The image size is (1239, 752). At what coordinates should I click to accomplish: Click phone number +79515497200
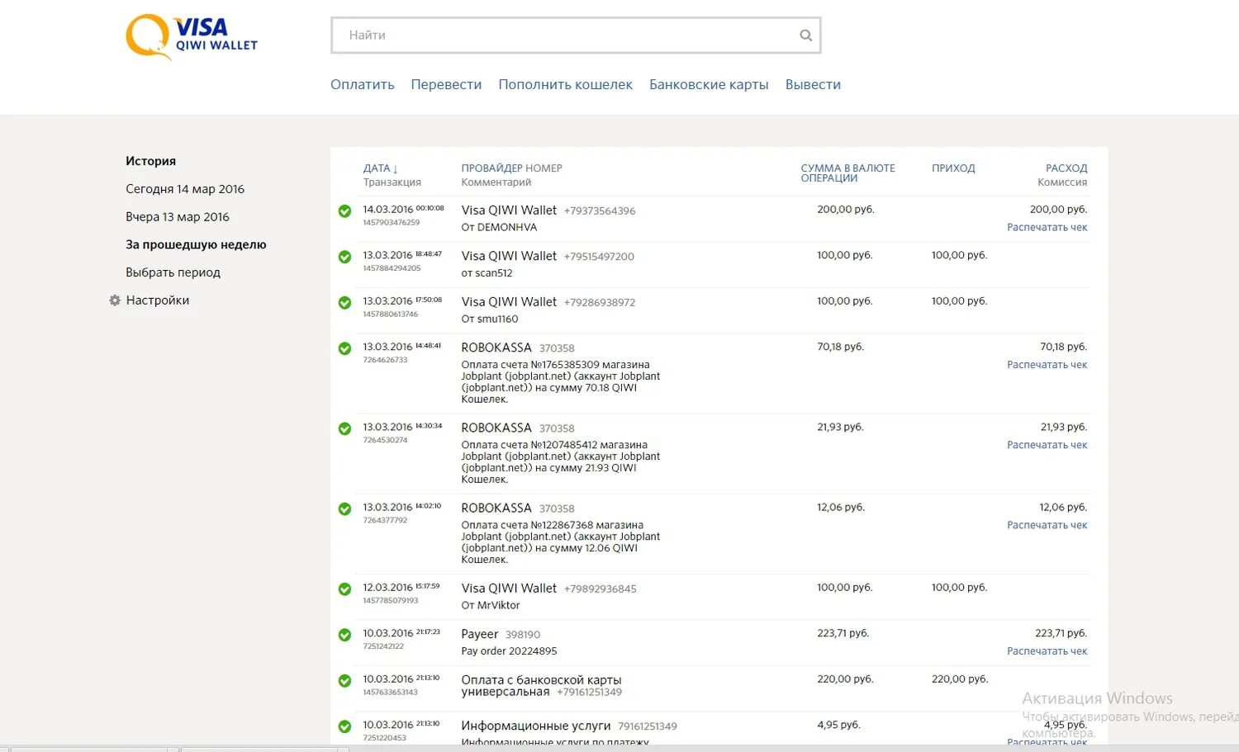pyautogui.click(x=599, y=257)
